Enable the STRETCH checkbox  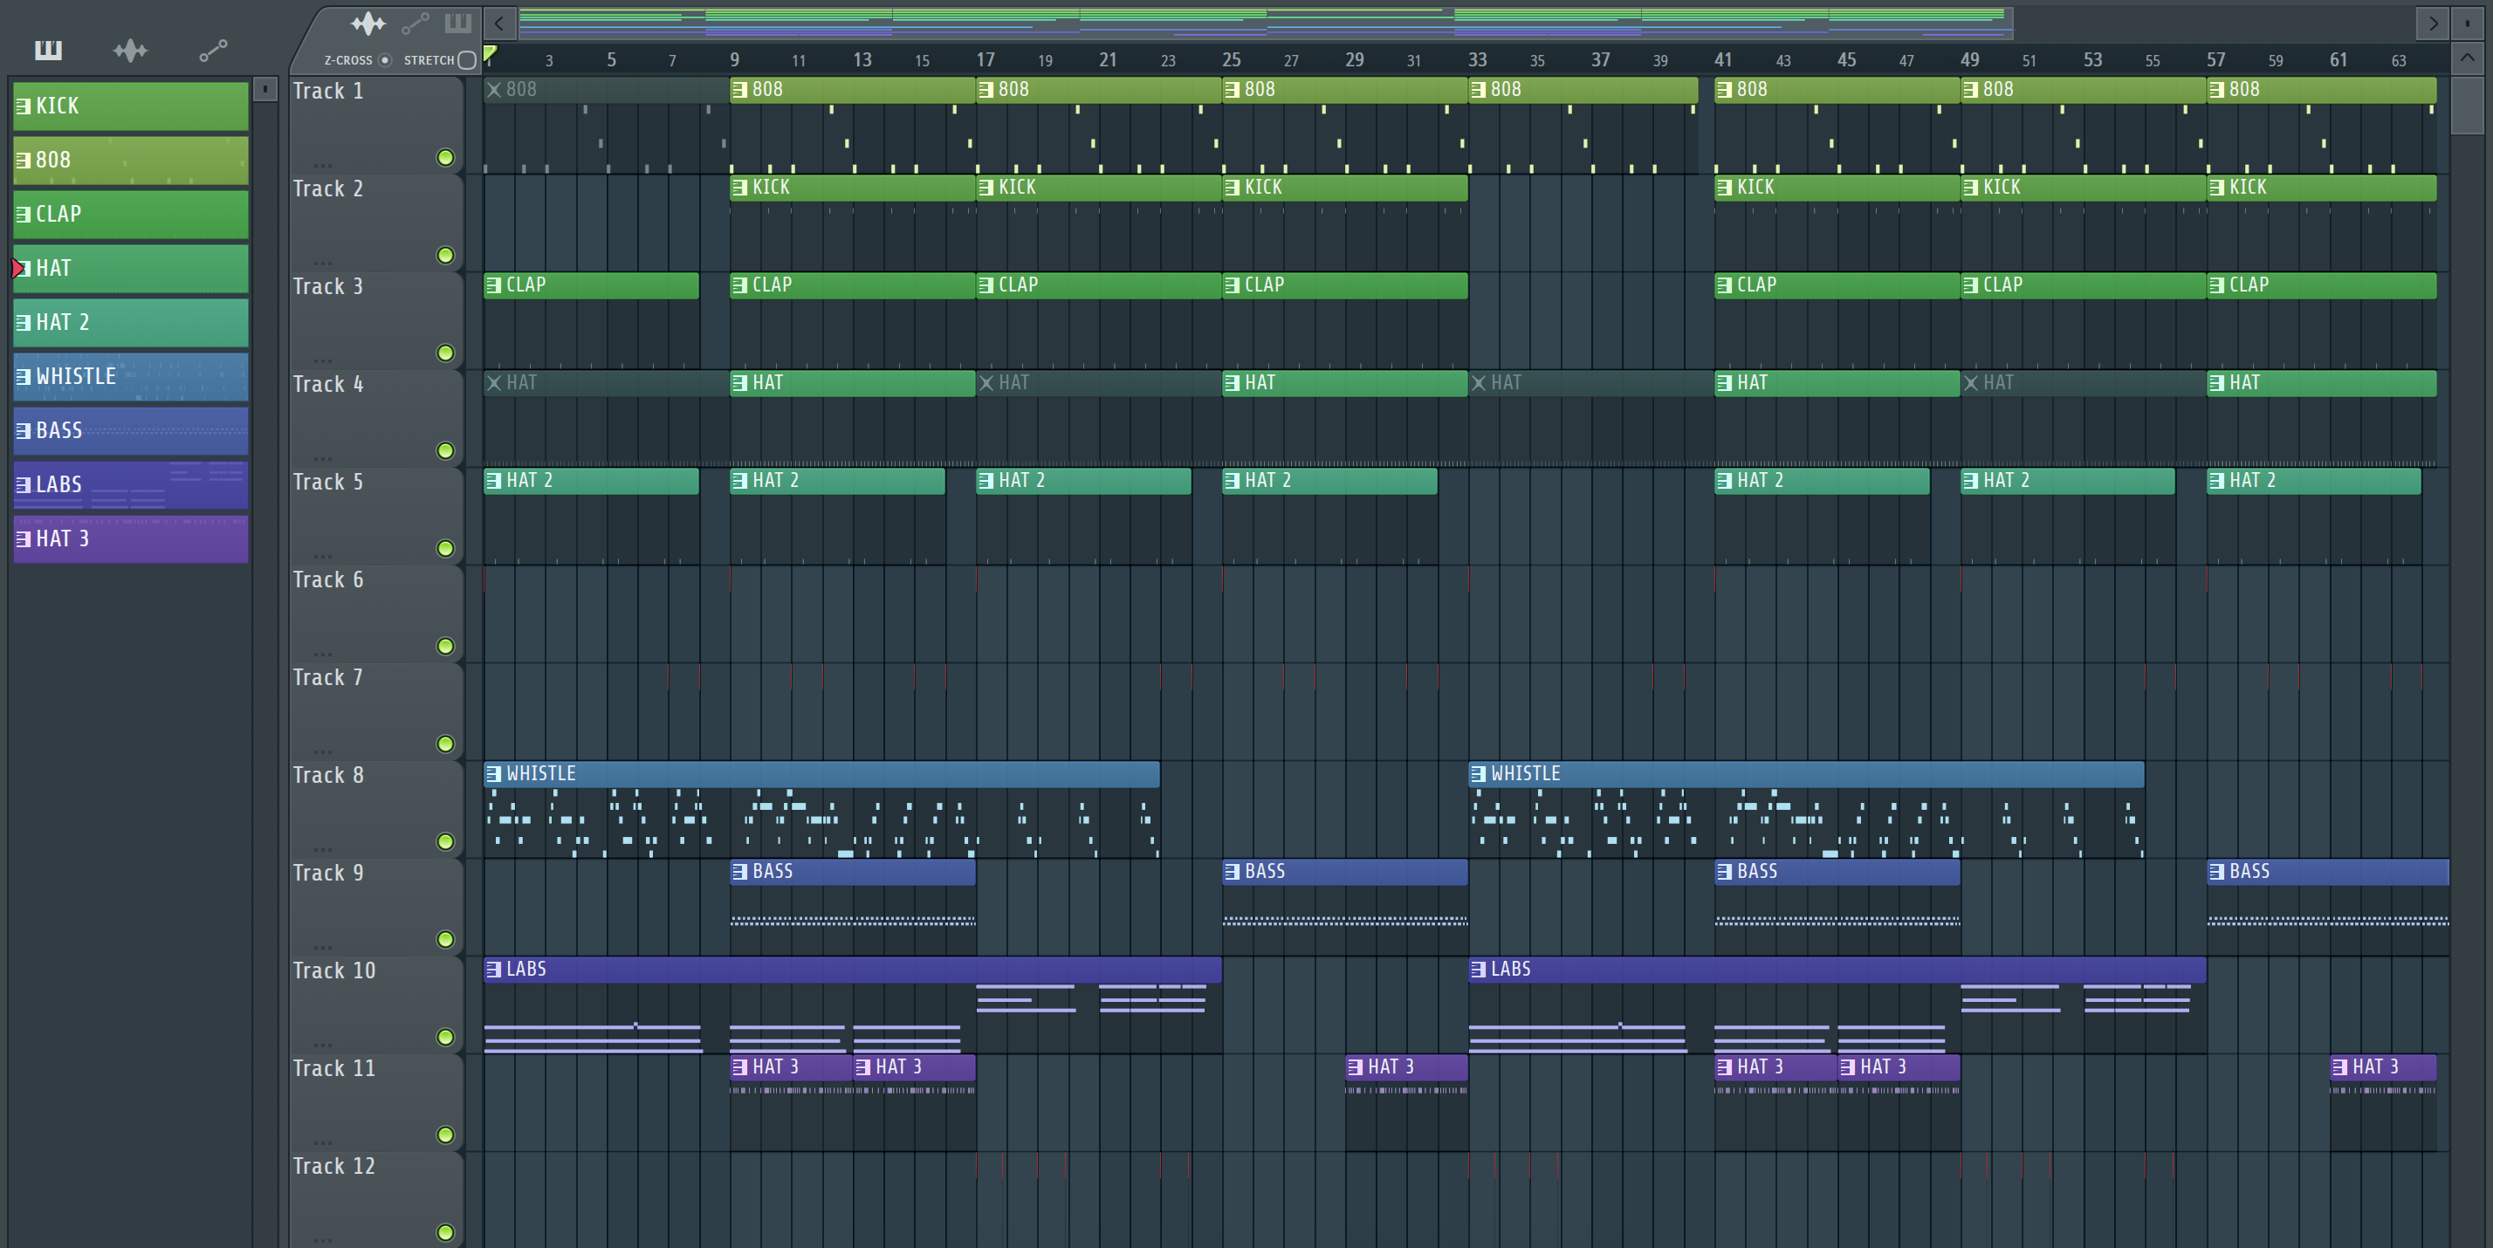click(x=466, y=60)
